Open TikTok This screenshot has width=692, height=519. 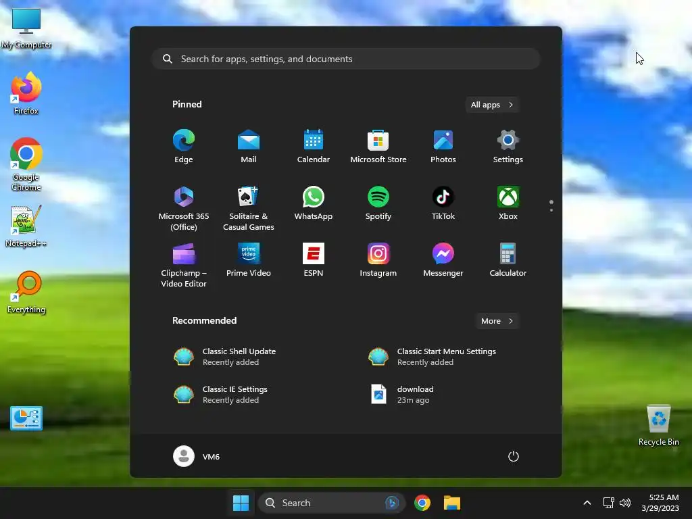[x=443, y=203]
